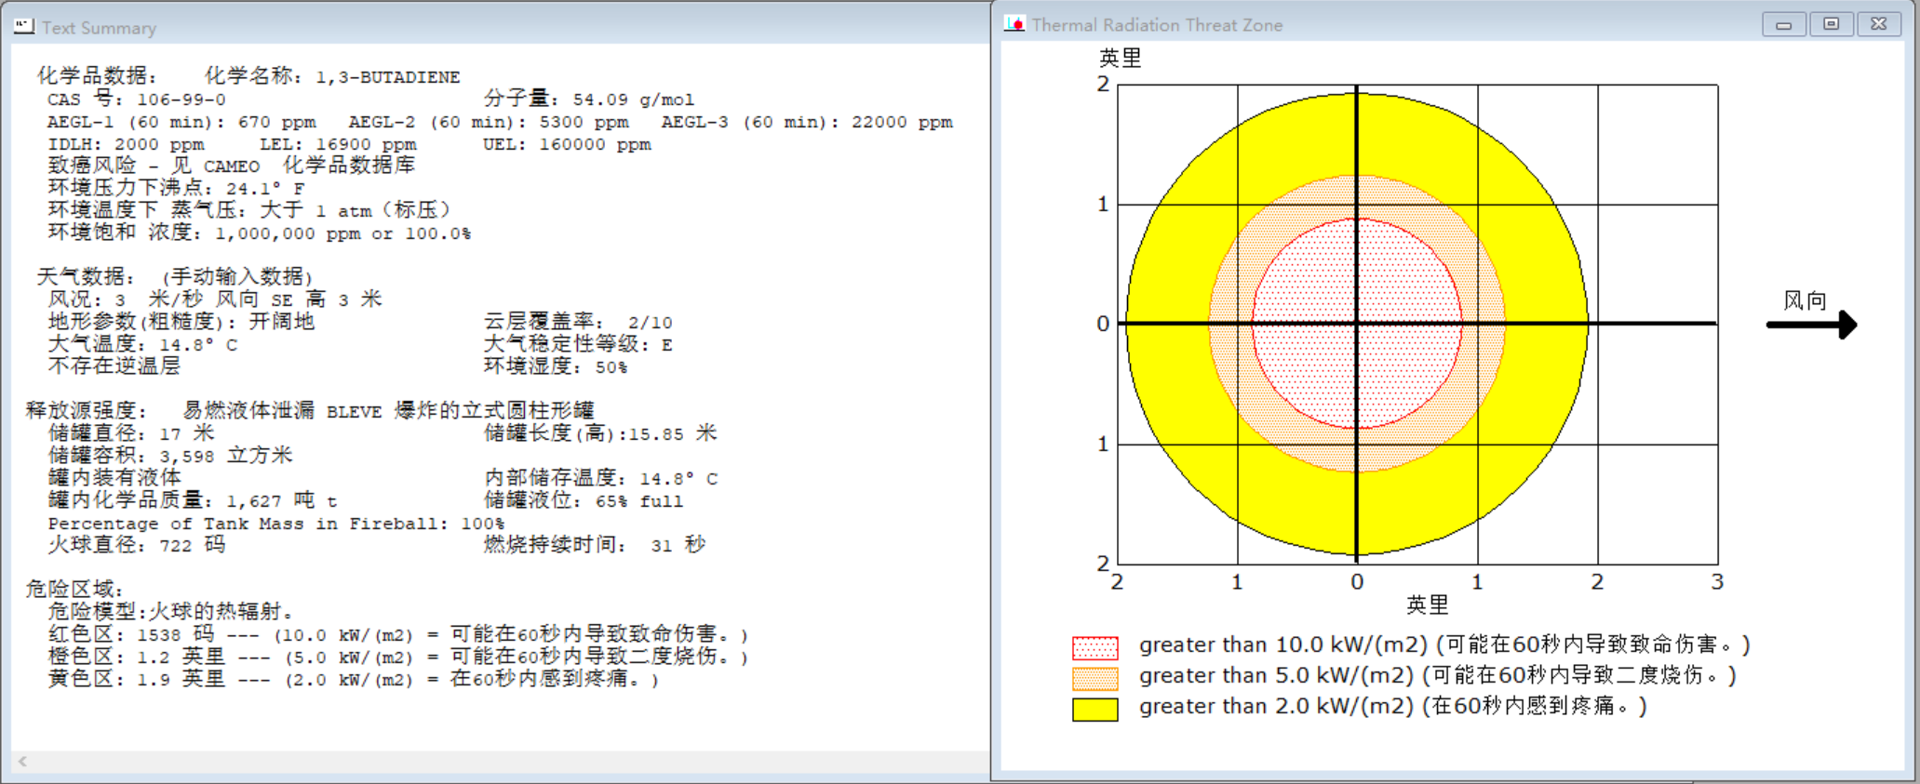
Task: Click the atmospheric stability class E entry
Action: click(577, 344)
